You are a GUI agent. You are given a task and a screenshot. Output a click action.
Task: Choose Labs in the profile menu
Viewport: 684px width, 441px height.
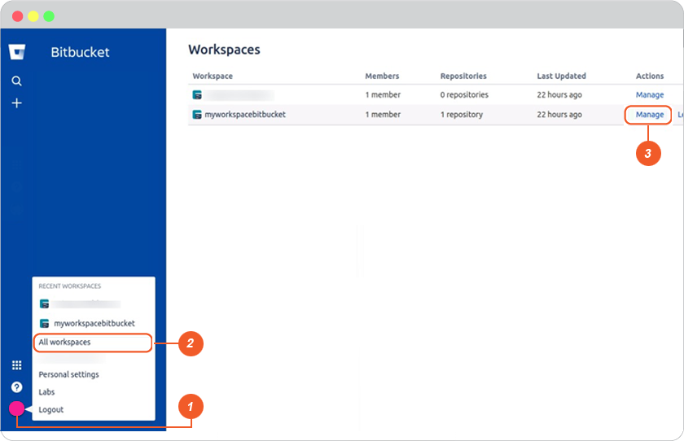46,391
